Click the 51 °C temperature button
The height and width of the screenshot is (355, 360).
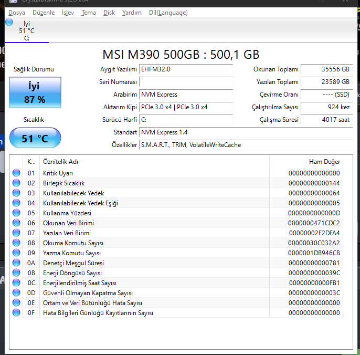coord(35,138)
